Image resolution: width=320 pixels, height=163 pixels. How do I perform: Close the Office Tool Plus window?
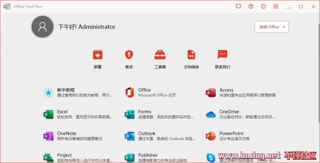[313, 7]
